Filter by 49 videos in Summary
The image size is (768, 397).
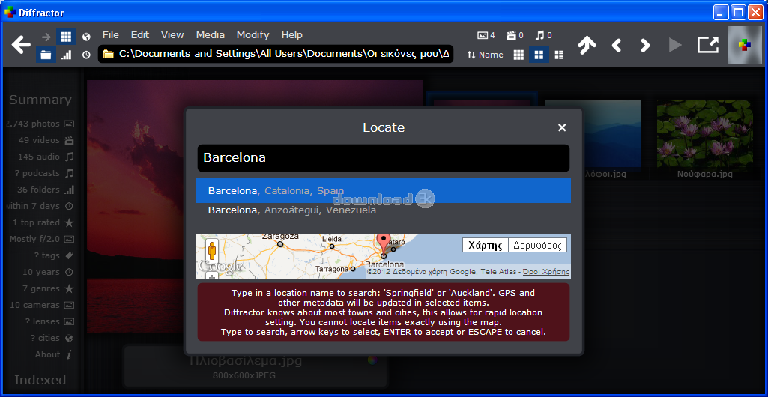point(46,140)
